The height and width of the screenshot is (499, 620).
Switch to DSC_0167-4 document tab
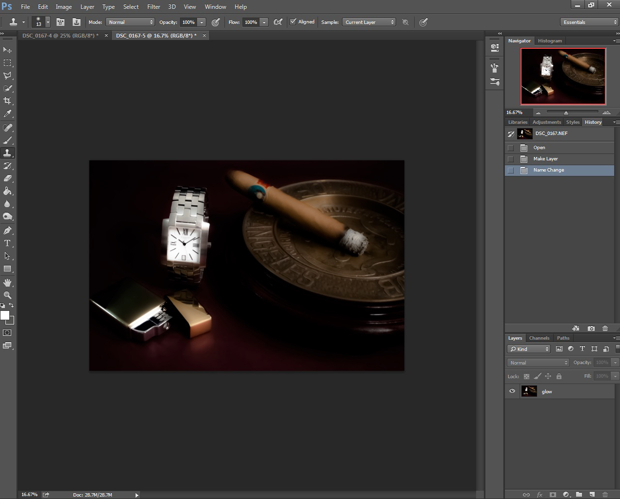[60, 36]
